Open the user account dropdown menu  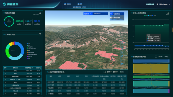pos(169,4)
